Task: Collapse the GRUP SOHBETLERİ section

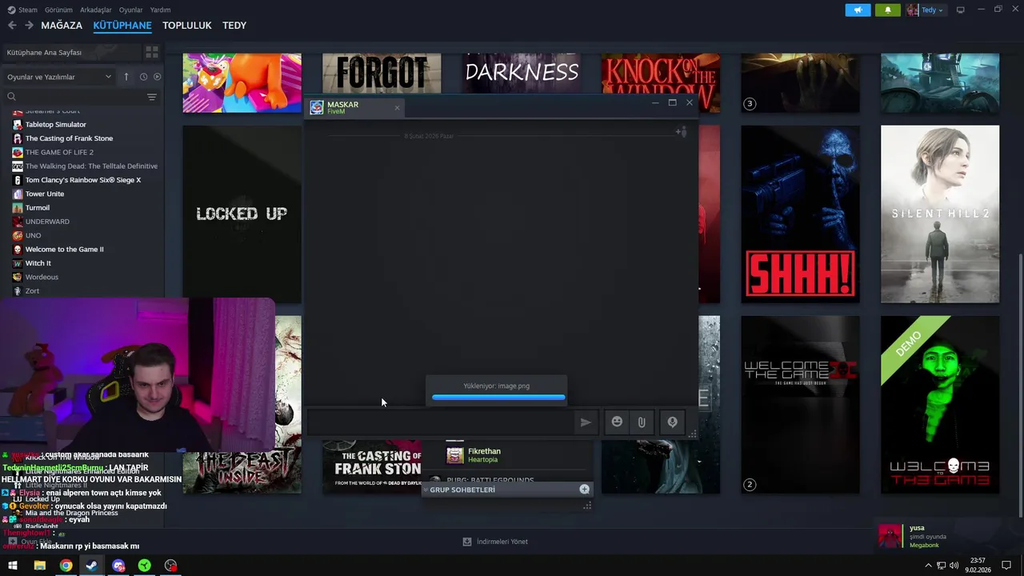Action: [x=426, y=490]
